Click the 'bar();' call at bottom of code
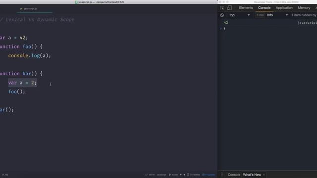317x178 pixels. (7, 110)
